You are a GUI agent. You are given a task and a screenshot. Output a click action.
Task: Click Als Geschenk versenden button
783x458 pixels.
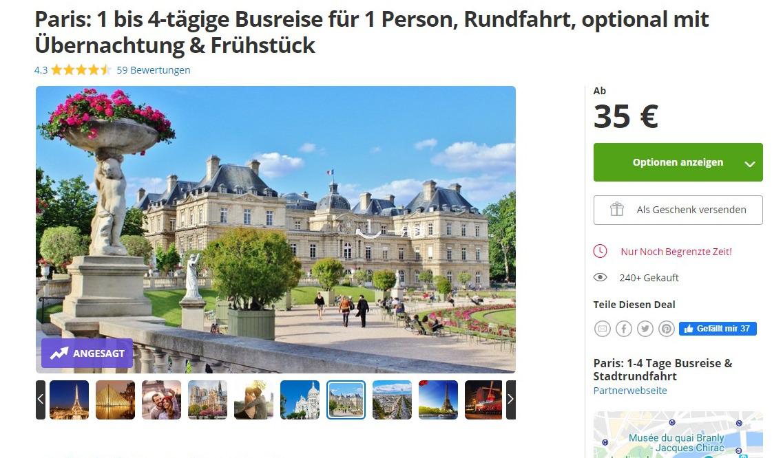point(678,210)
